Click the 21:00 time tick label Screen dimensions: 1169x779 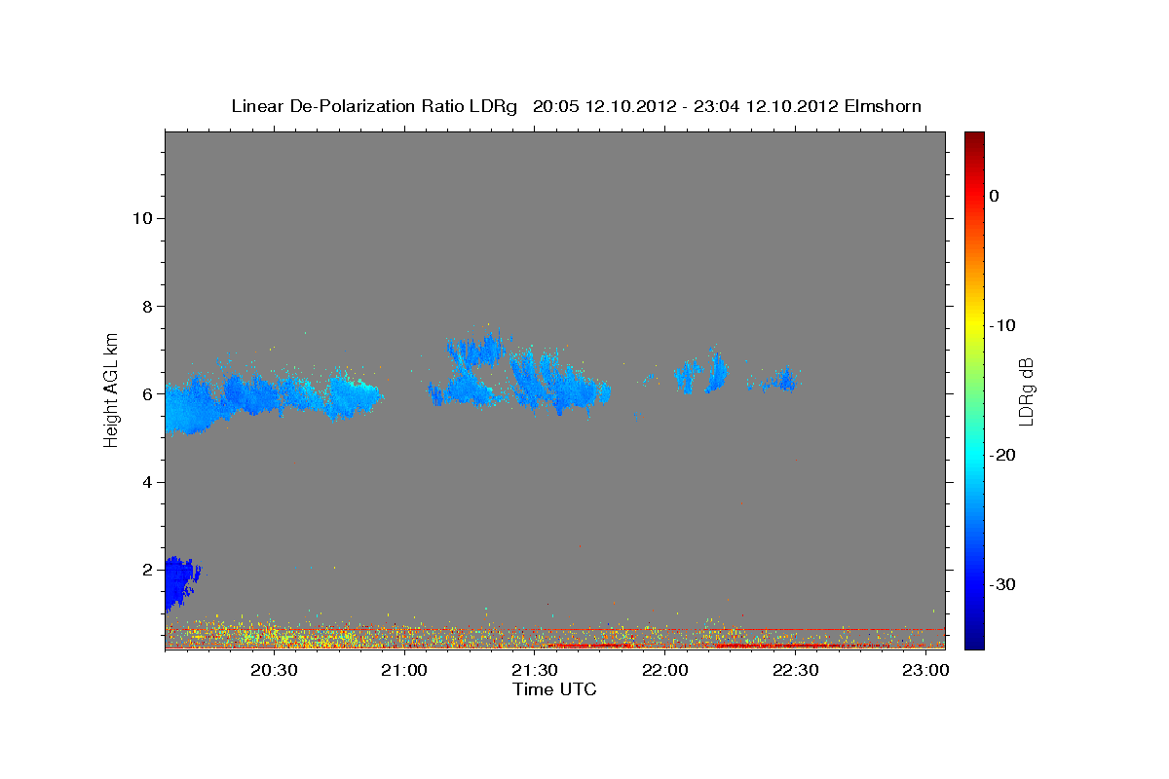(x=404, y=671)
